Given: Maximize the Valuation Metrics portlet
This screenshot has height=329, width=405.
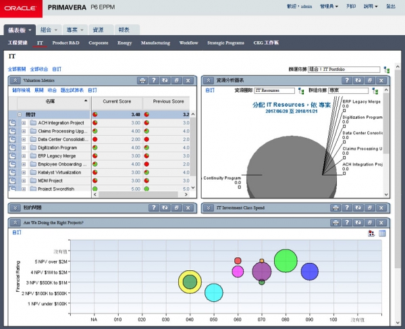Looking at the screenshot, I should pos(177,80).
